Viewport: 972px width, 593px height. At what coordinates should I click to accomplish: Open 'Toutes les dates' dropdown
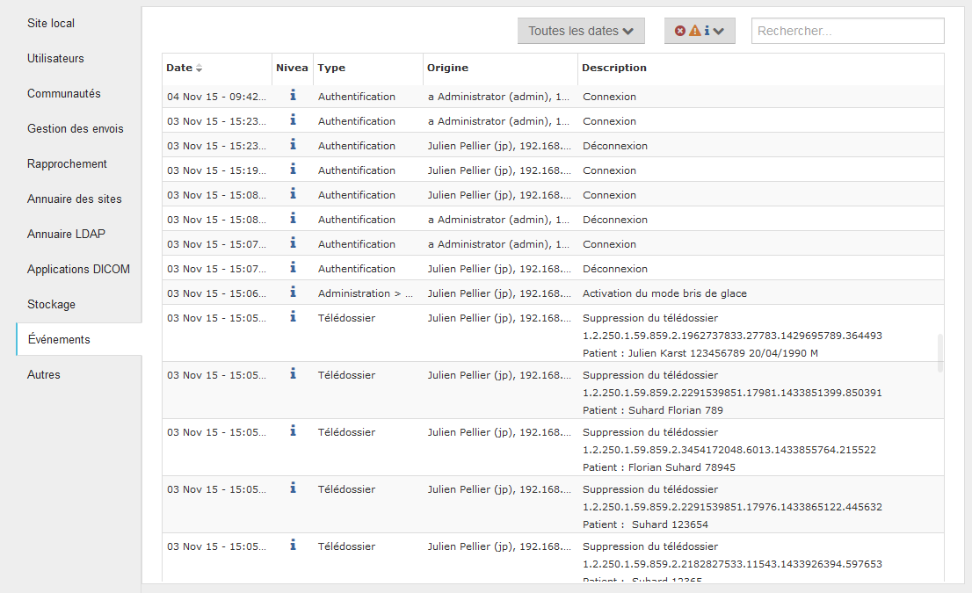(581, 31)
